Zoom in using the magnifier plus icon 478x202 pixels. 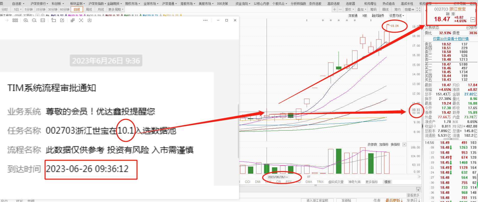pos(26,20)
